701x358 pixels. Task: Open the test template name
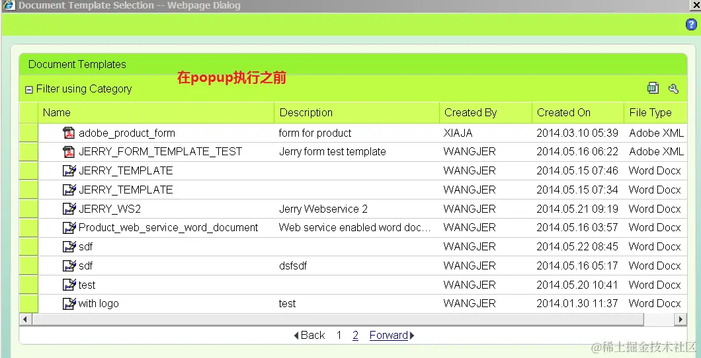[87, 285]
